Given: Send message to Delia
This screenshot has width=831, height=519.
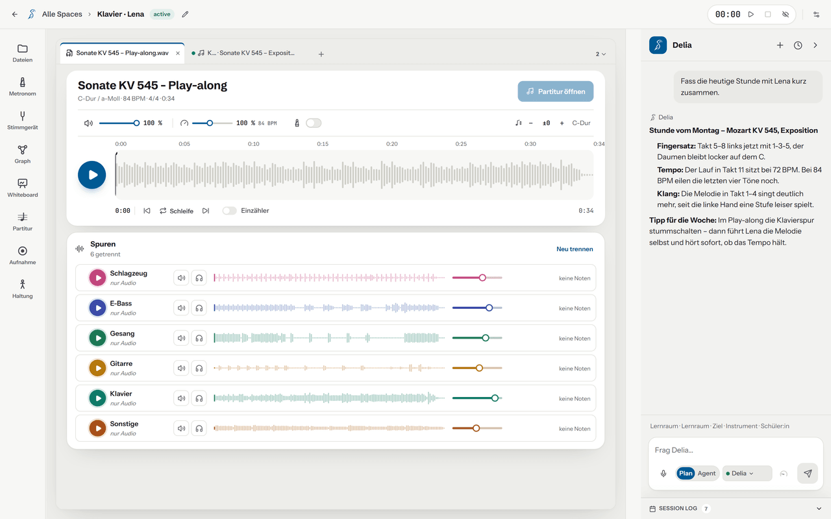Looking at the screenshot, I should (808, 474).
